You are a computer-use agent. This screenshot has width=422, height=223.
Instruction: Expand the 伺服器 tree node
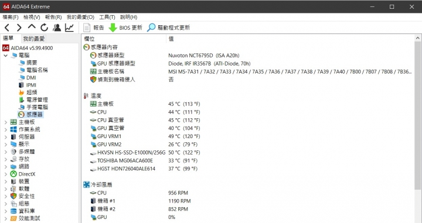pyautogui.click(x=6, y=137)
